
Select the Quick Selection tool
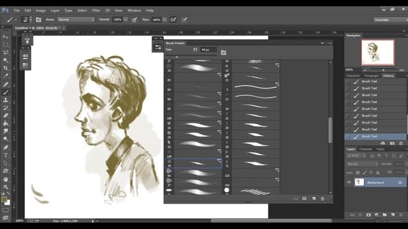(x=6, y=60)
